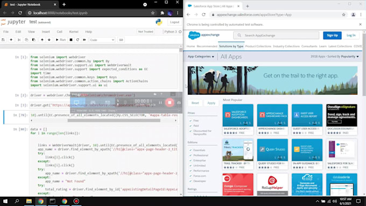Select the screen capture mode in recorder
The height and width of the screenshot is (206, 366).
tap(76, 102)
